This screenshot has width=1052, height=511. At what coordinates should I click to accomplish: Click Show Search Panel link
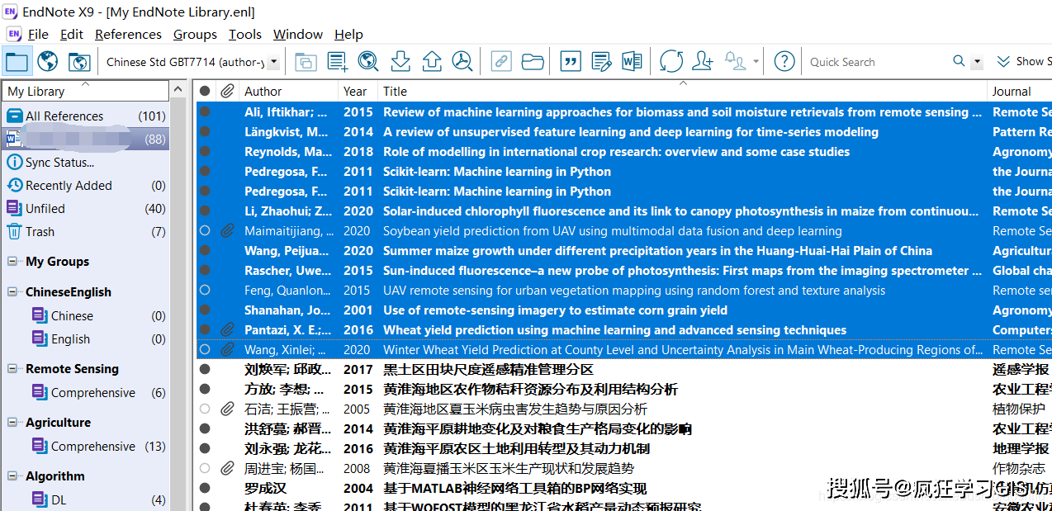pos(1024,61)
